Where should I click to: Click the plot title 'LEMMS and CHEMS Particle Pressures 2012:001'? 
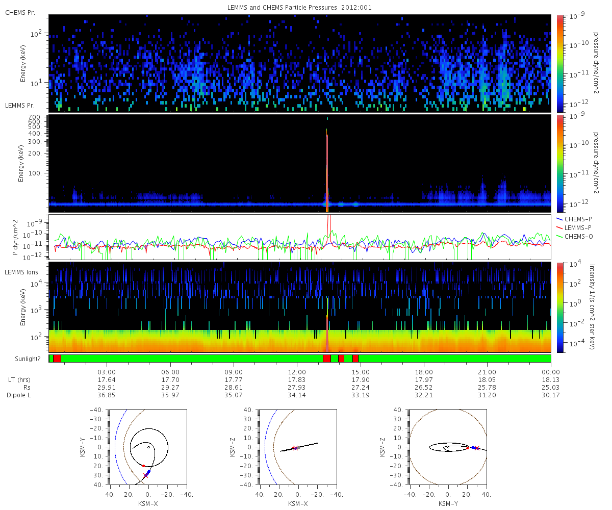click(299, 8)
